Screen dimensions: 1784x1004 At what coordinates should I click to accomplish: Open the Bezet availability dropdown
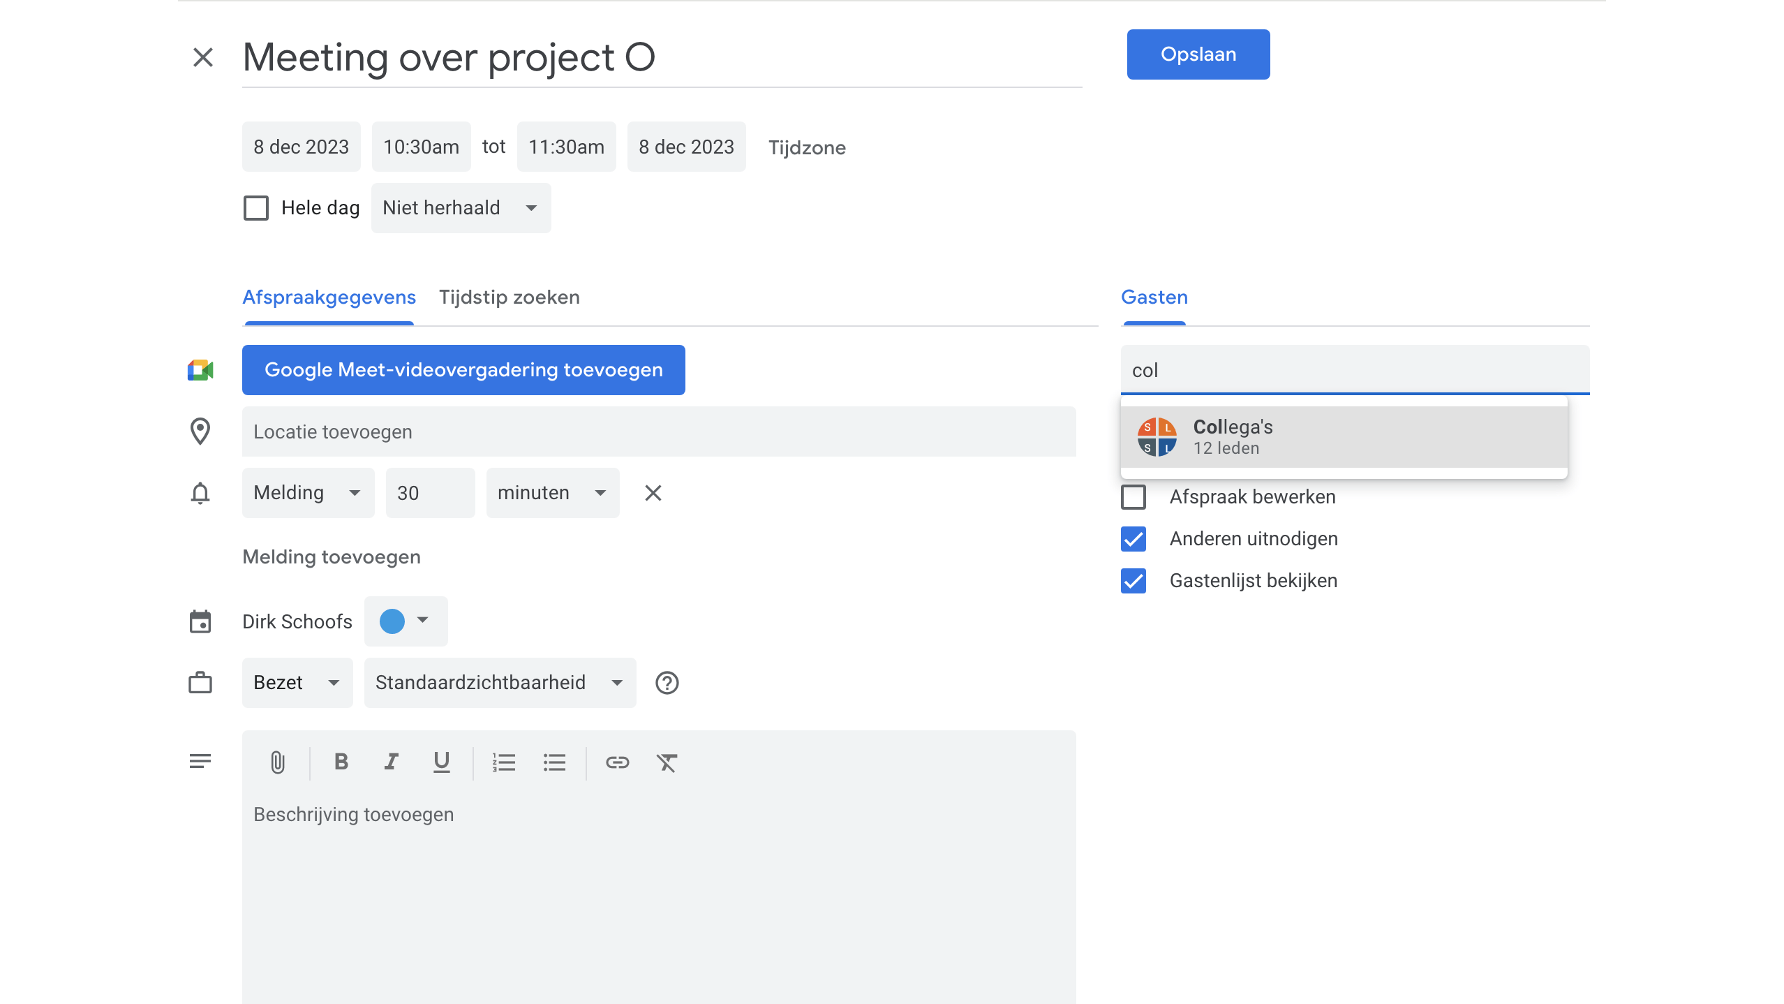pos(297,683)
